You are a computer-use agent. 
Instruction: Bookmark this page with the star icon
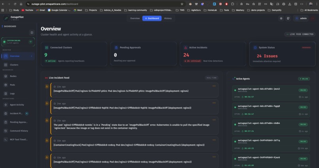click(x=182, y=4)
